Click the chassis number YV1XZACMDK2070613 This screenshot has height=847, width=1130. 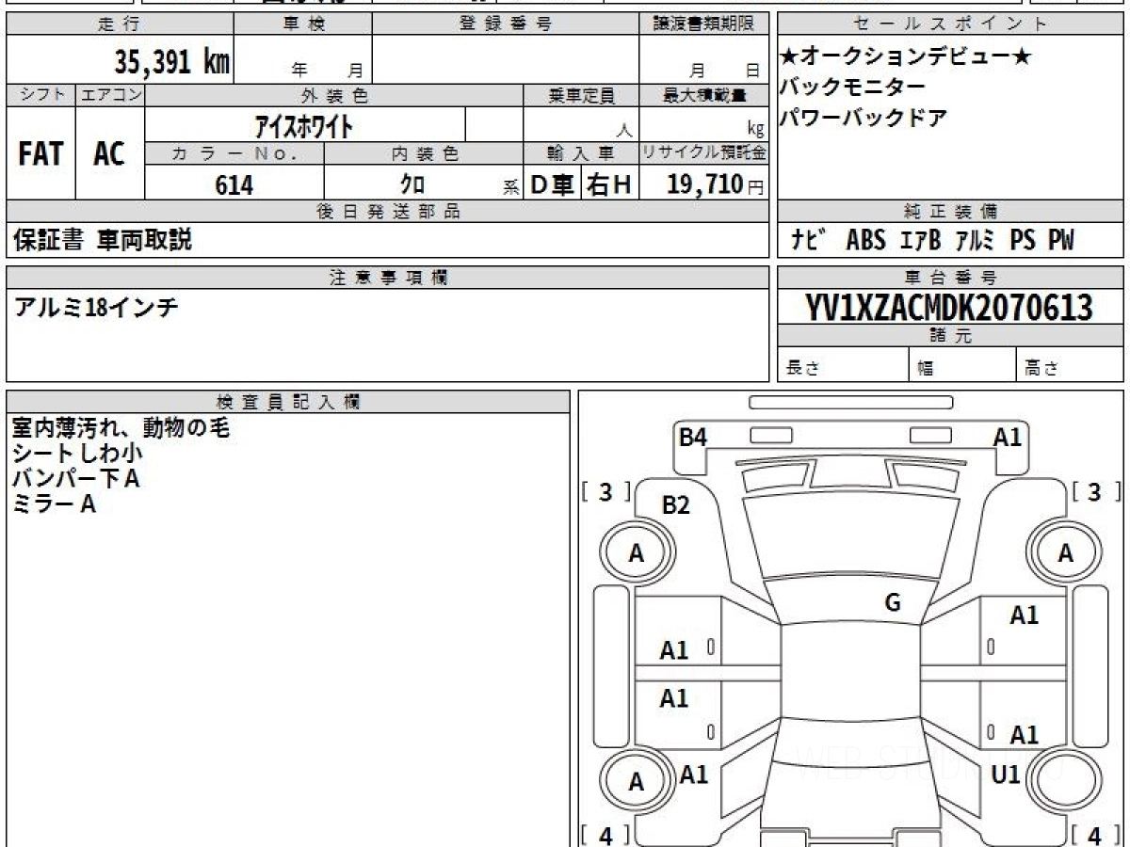pyautogui.click(x=949, y=308)
